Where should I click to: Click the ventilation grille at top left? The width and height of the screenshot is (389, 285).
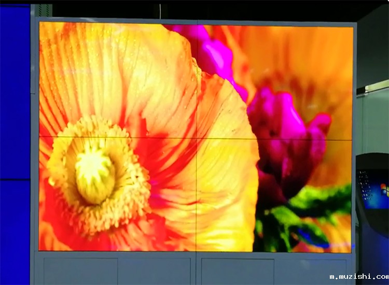click(x=44, y=10)
